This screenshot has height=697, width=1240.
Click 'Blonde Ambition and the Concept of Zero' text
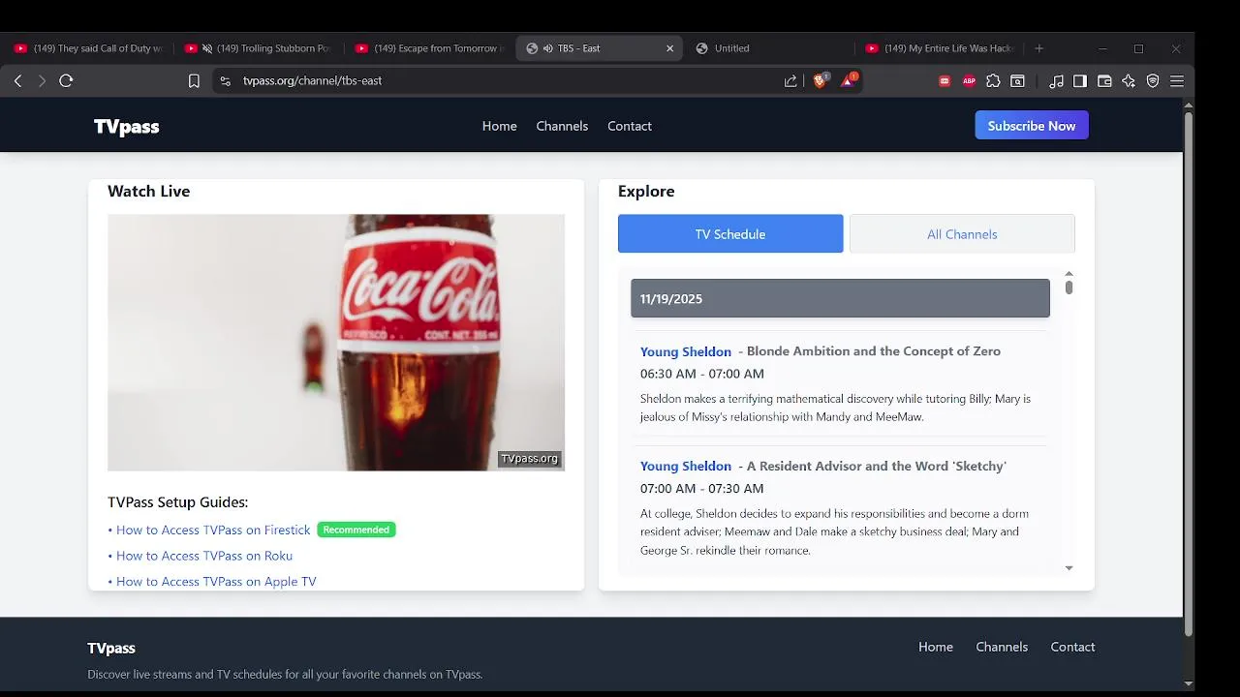874,351
